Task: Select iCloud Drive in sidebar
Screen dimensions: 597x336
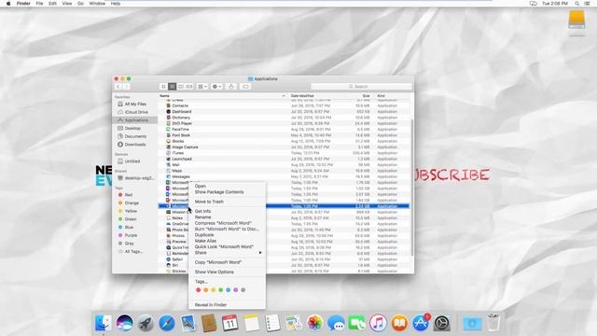Action: (135, 112)
